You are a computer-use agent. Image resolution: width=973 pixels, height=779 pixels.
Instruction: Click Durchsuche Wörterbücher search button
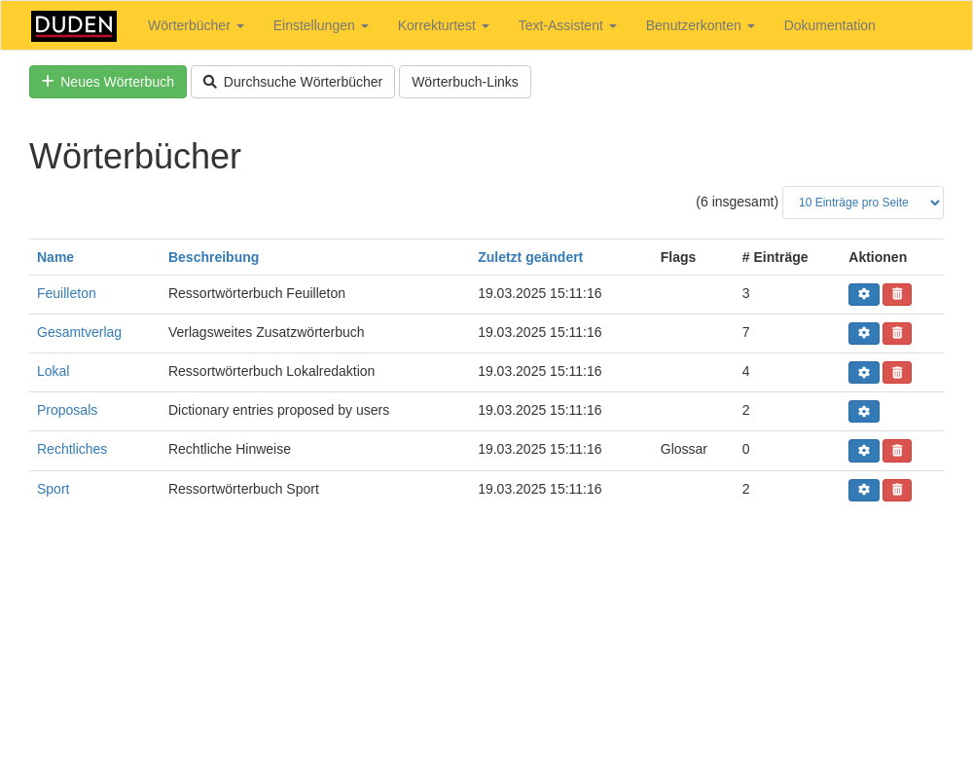click(293, 82)
